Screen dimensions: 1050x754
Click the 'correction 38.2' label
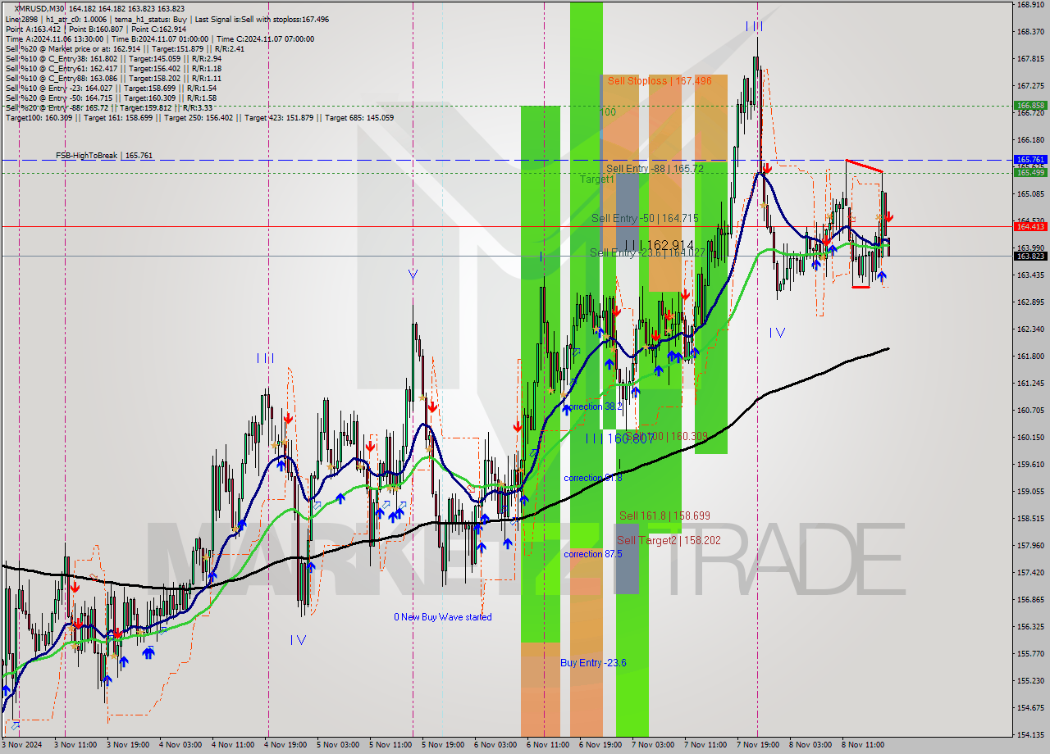593,407
